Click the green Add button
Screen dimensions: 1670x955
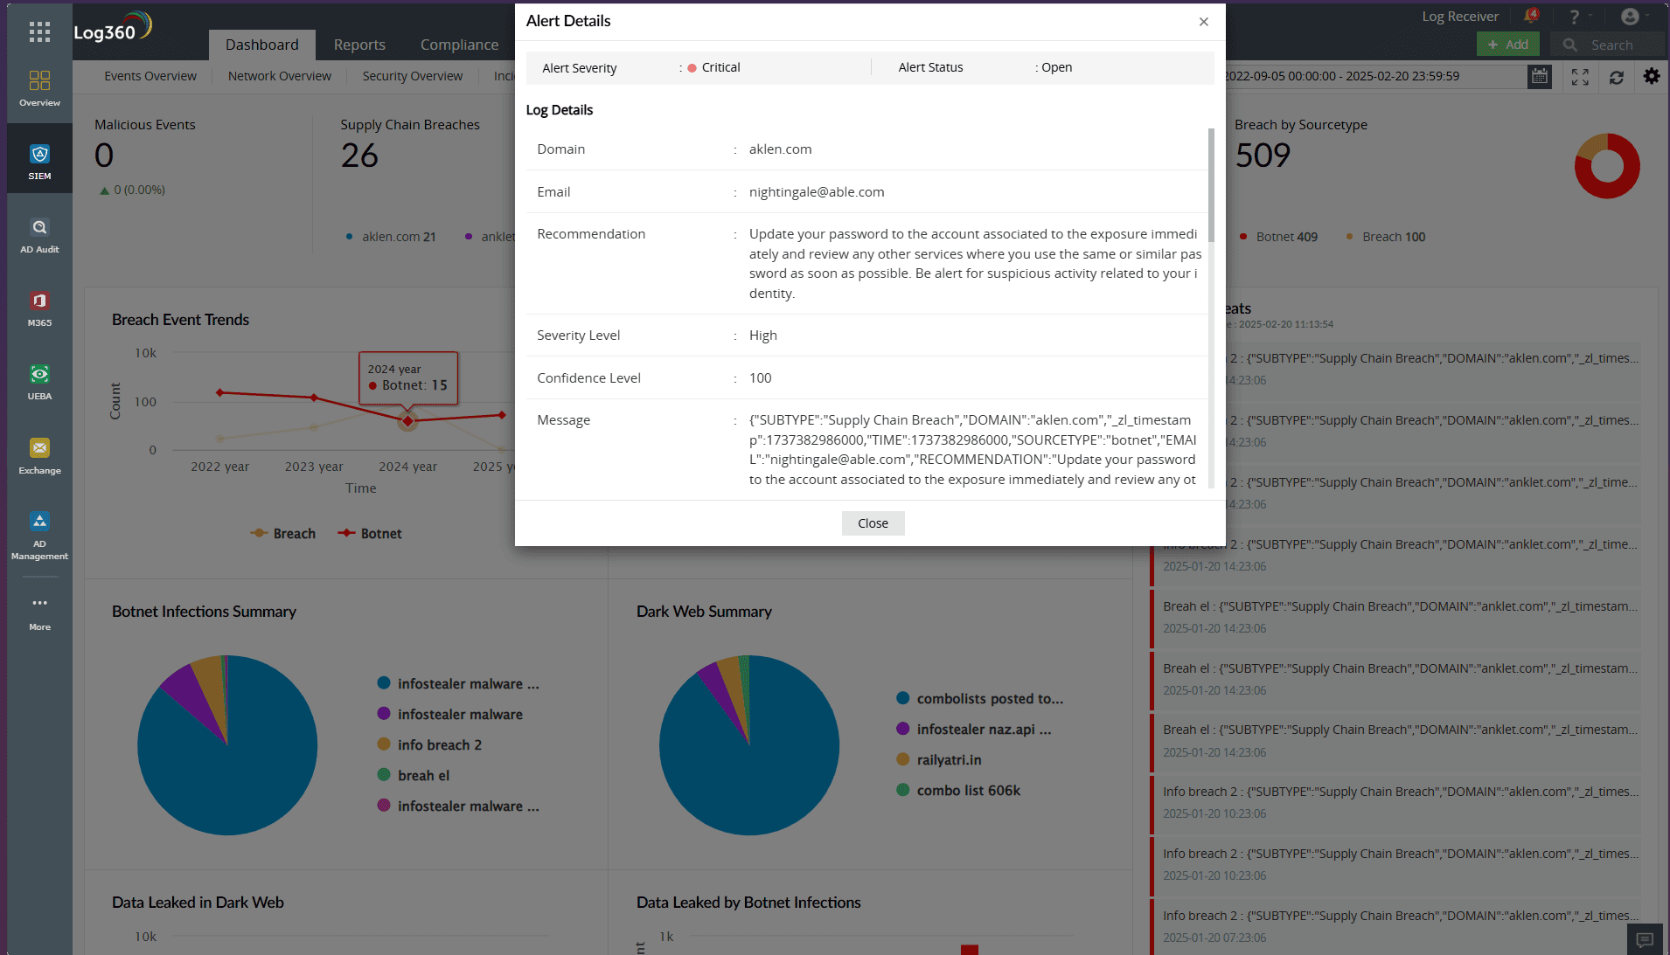point(1507,43)
